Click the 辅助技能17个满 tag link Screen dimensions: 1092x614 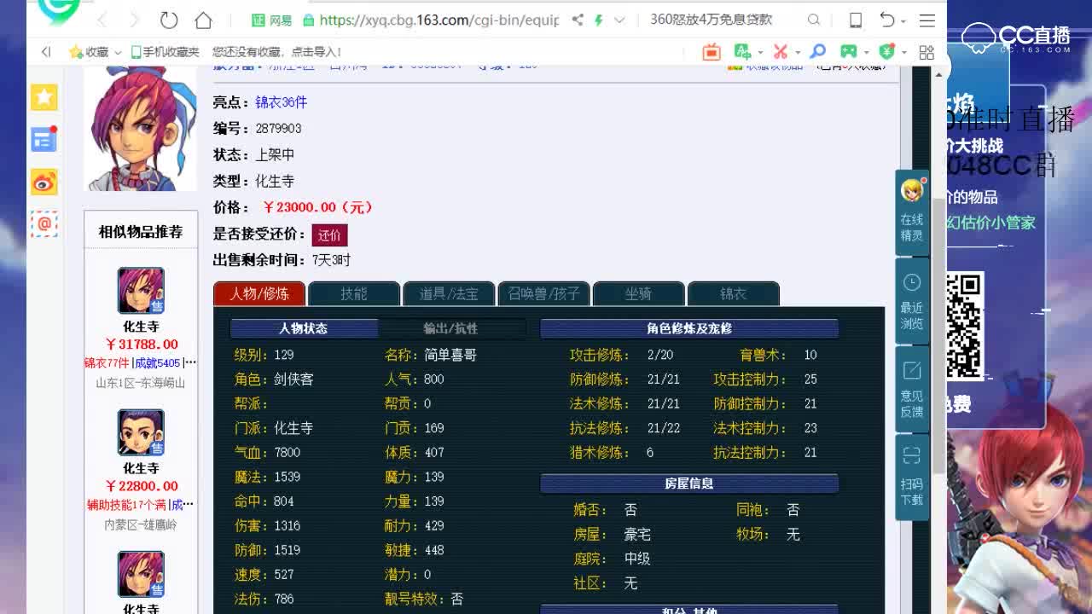point(126,505)
